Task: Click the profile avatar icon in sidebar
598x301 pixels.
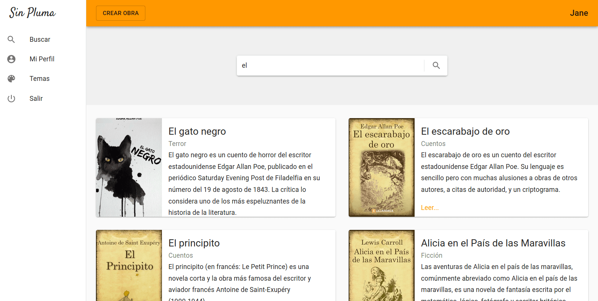Action: (11, 59)
